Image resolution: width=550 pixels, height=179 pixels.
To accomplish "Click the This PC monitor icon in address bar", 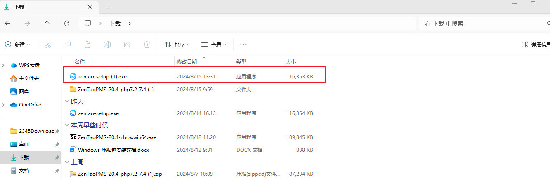I will (x=88, y=24).
